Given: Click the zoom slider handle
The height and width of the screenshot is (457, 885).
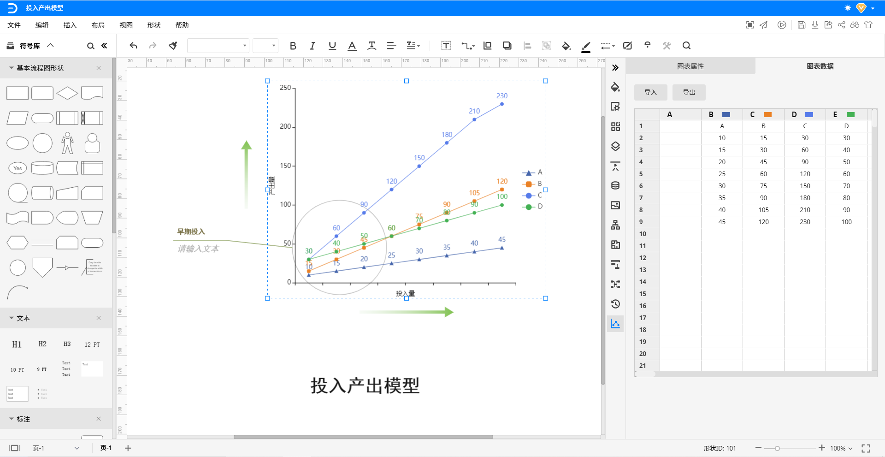Looking at the screenshot, I should [x=777, y=448].
